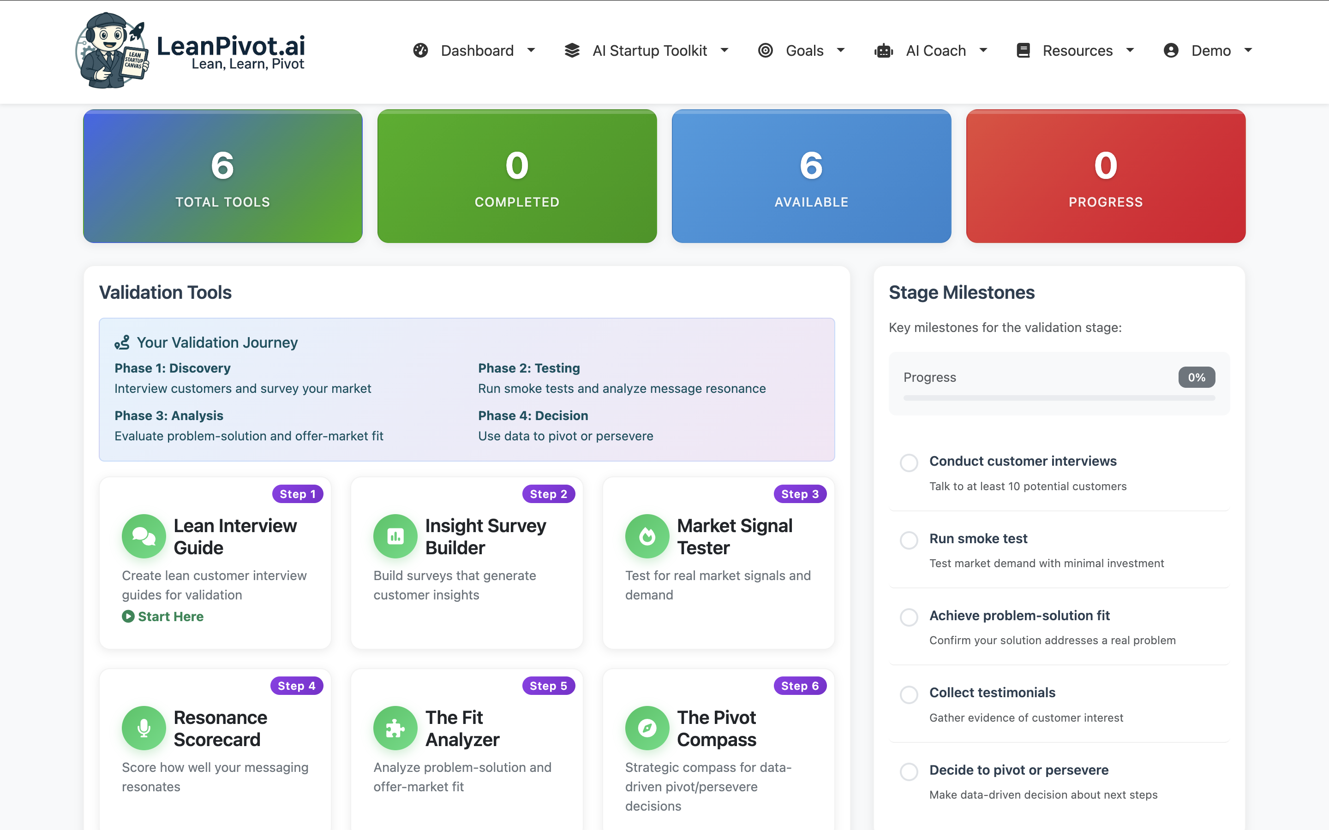The width and height of the screenshot is (1329, 830).
Task: Click the Market Signal Tester flame icon
Action: click(x=647, y=536)
